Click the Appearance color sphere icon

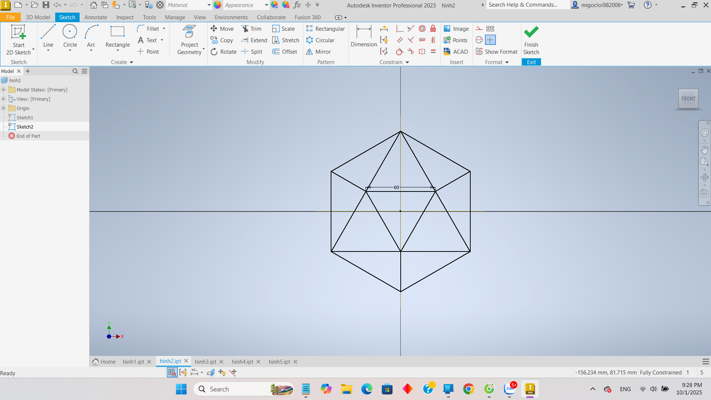(x=217, y=5)
